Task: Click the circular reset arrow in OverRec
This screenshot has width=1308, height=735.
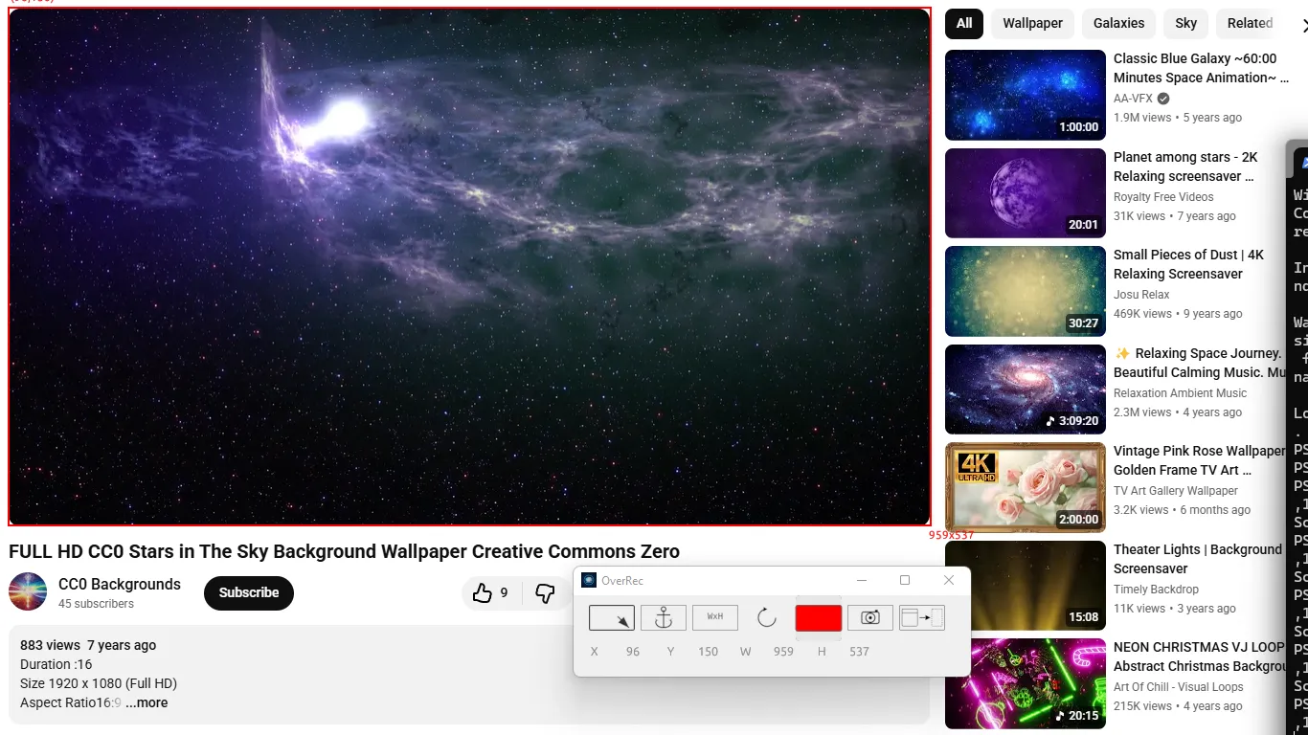Action: pyautogui.click(x=767, y=618)
